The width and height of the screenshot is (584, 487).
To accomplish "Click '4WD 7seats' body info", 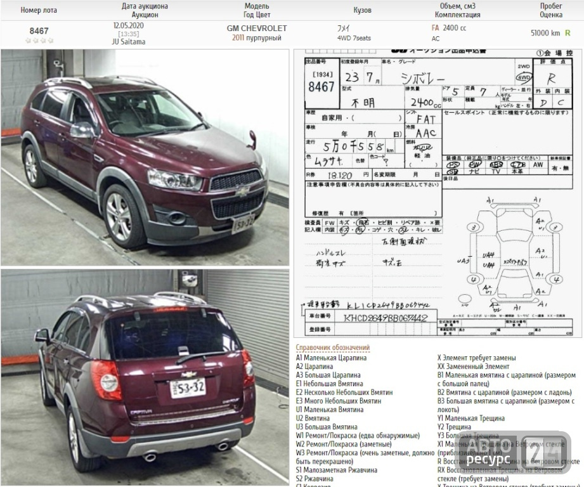I will [354, 38].
